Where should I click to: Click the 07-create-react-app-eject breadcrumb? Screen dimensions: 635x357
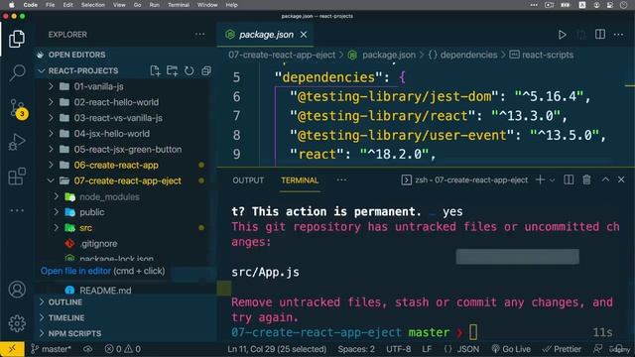pos(282,56)
